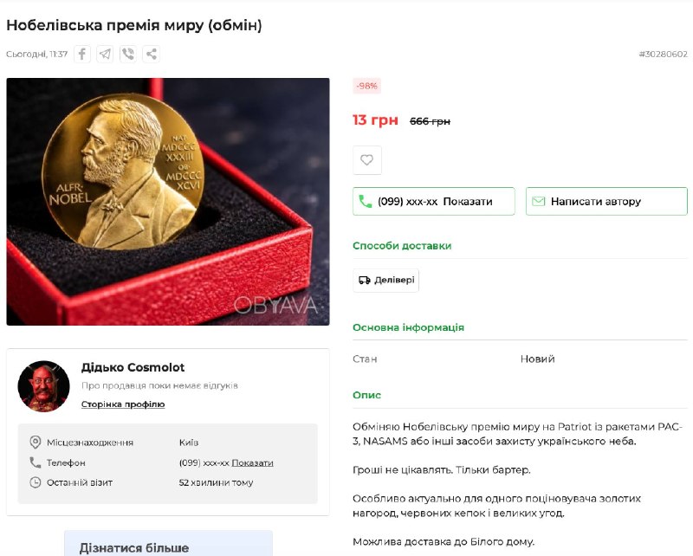Share listing via Telegram icon
This screenshot has height=556, width=693.
pyautogui.click(x=105, y=54)
